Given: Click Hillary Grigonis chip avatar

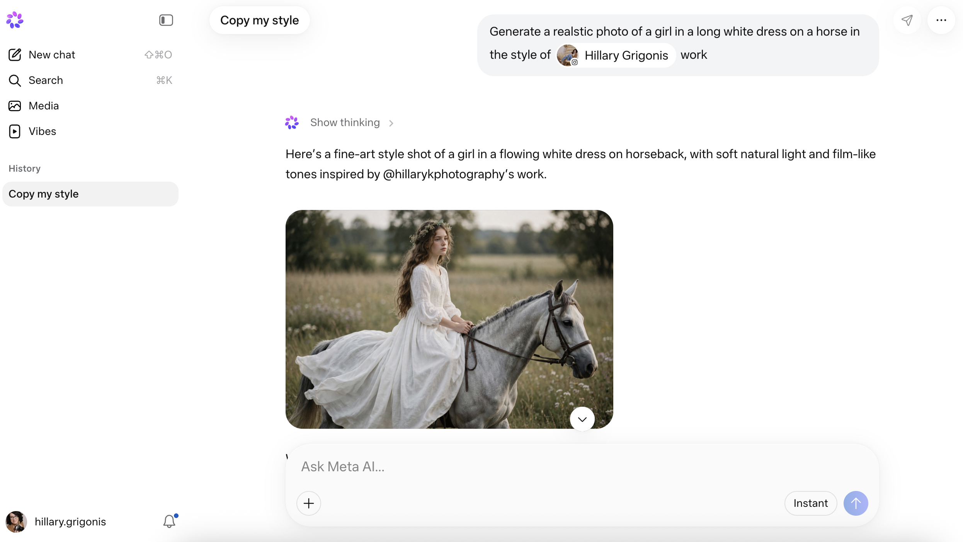Looking at the screenshot, I should pyautogui.click(x=567, y=55).
